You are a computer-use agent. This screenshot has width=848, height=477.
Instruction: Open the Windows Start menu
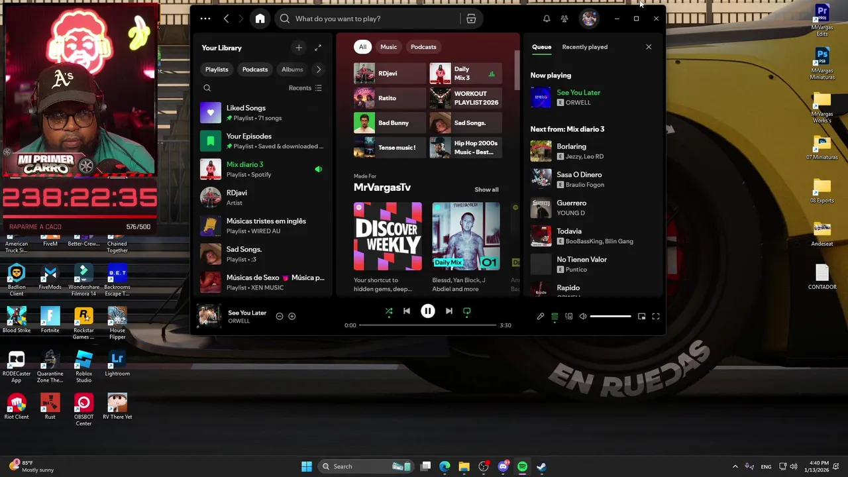tap(307, 466)
